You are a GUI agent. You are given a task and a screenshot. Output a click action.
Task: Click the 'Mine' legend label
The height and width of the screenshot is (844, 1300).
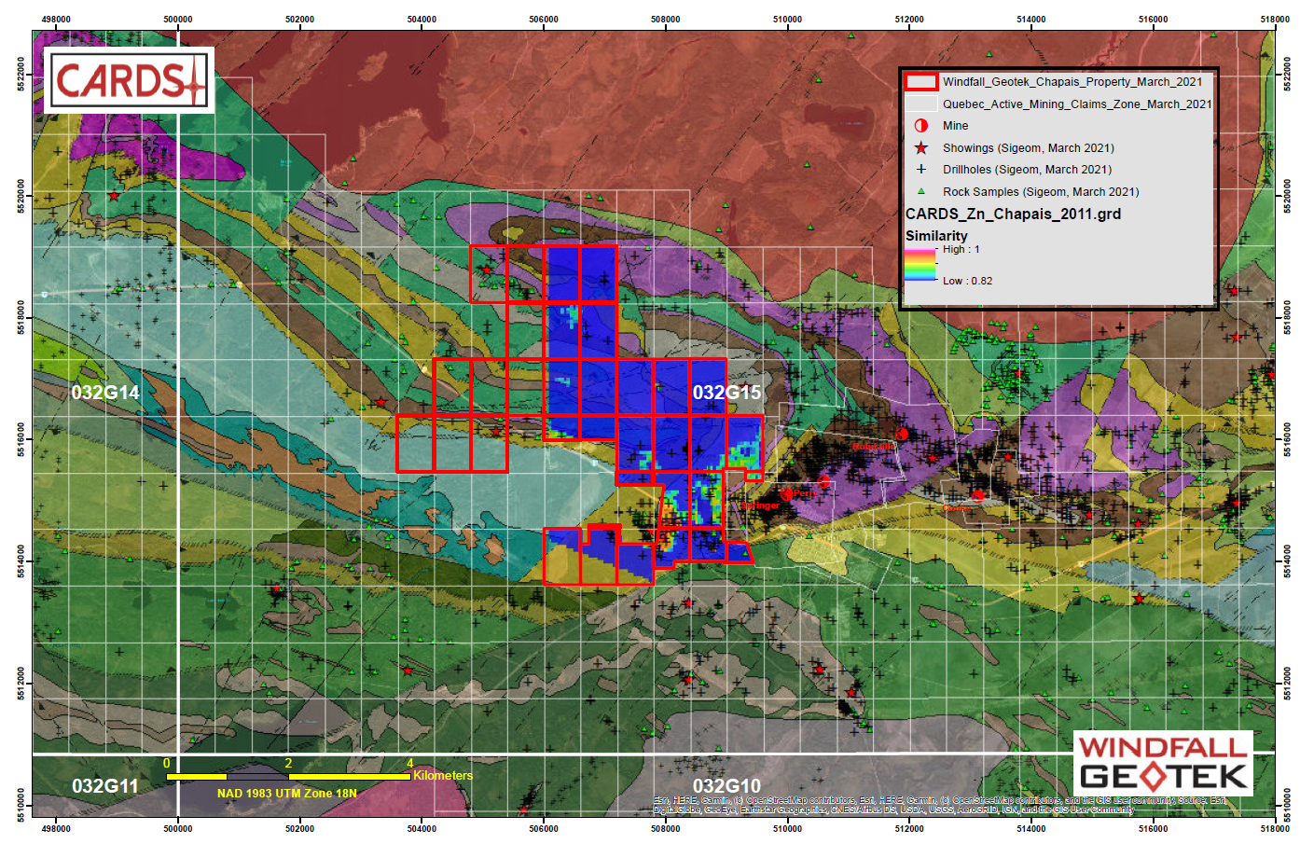[955, 126]
